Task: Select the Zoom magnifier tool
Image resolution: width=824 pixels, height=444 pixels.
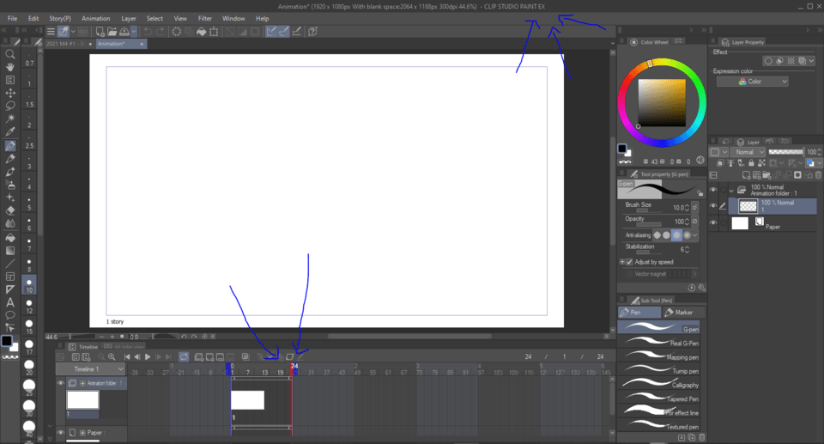Action: (10, 53)
